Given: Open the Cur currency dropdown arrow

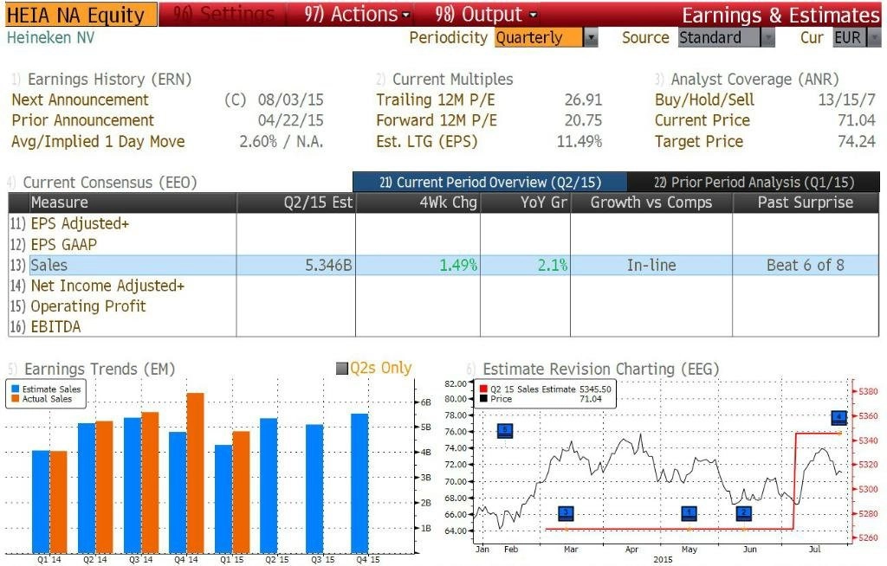Looking at the screenshot, I should (x=875, y=38).
